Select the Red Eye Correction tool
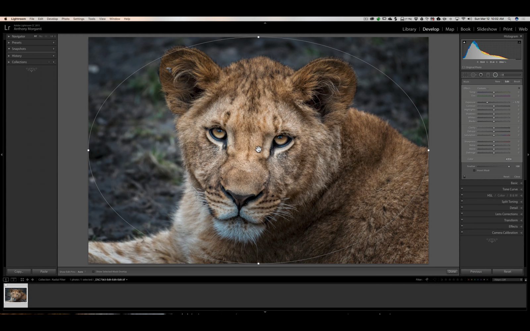The height and width of the screenshot is (331, 530). point(481,75)
